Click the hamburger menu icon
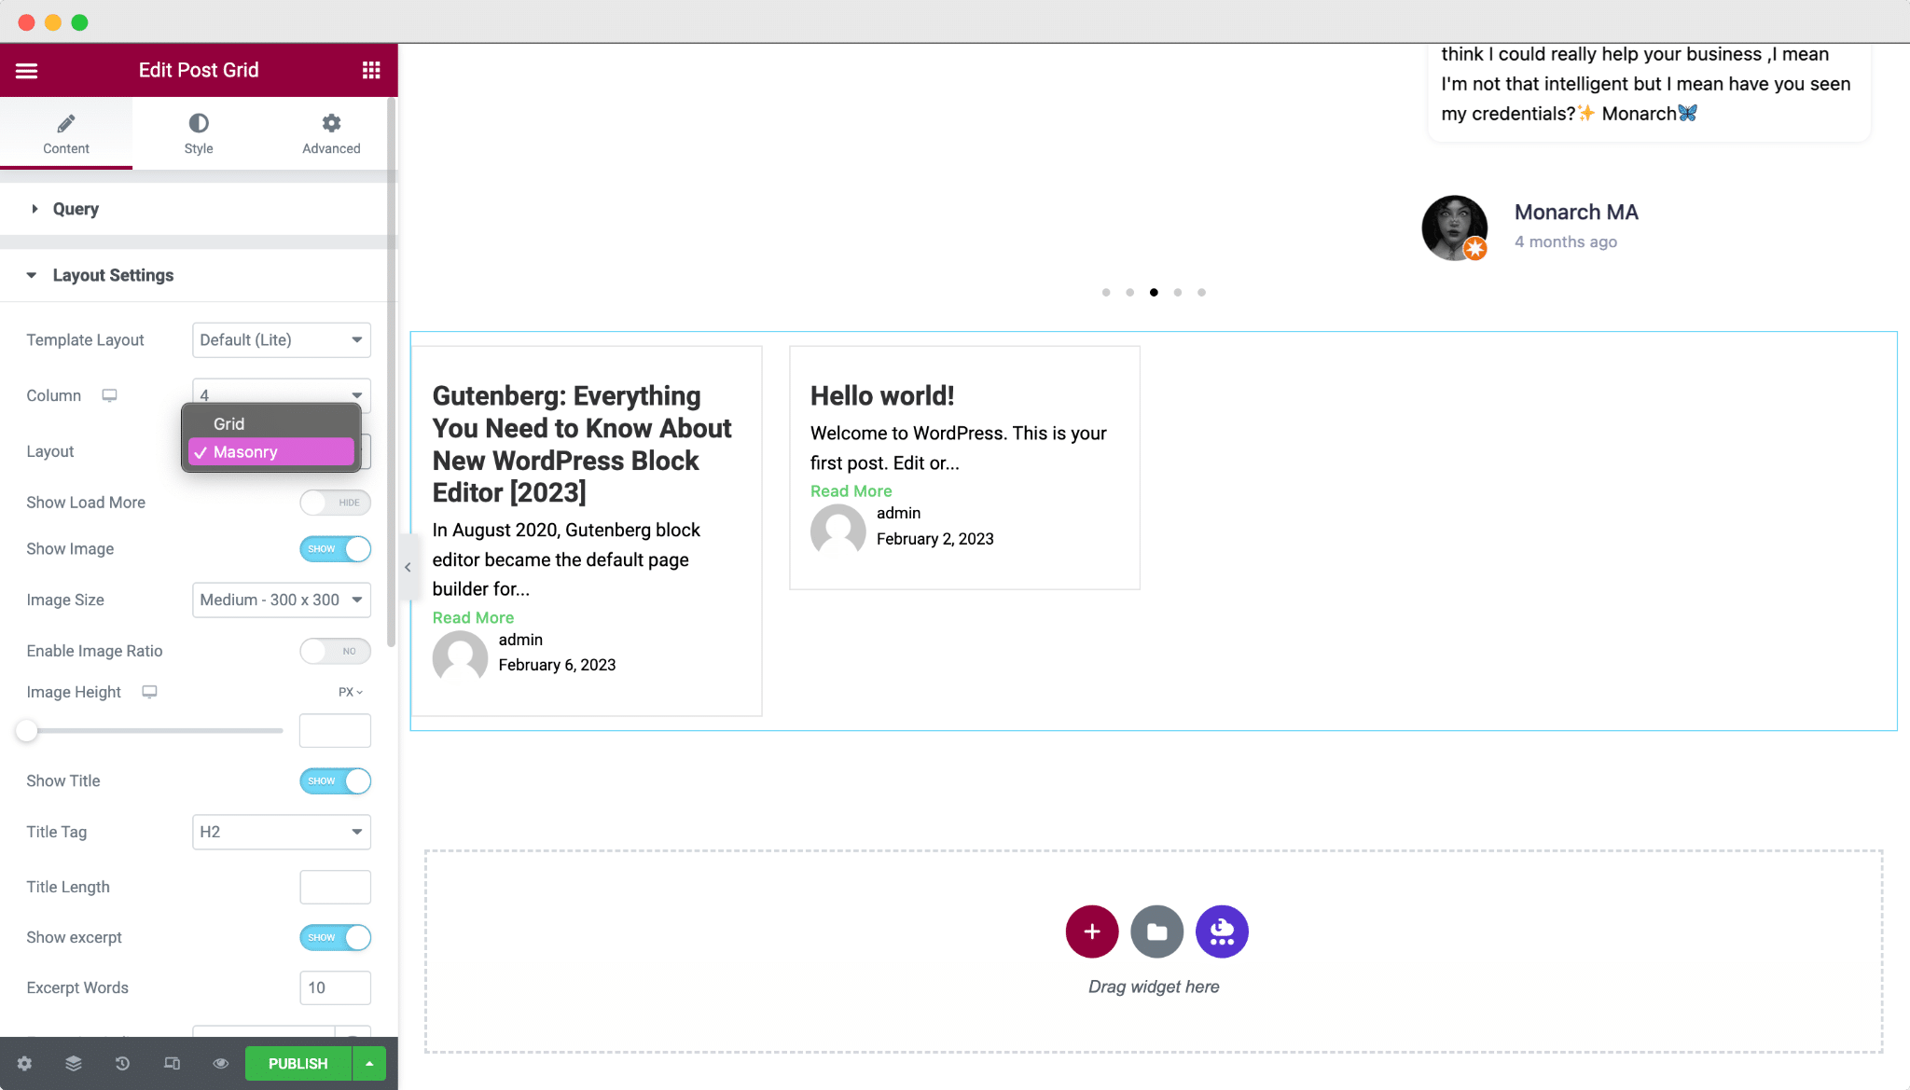This screenshot has width=1910, height=1090. click(x=26, y=70)
